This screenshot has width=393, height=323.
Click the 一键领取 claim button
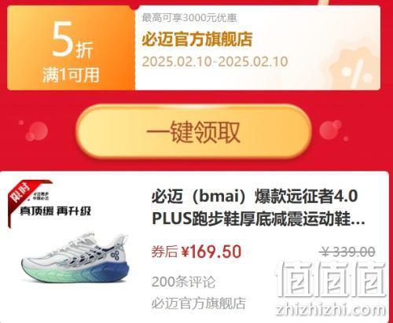194,131
